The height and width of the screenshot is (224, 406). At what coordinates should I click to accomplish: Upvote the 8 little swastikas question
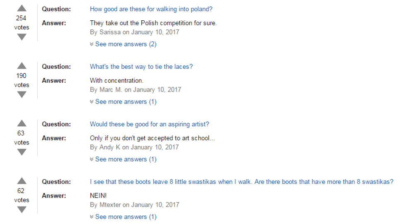[x=22, y=181]
